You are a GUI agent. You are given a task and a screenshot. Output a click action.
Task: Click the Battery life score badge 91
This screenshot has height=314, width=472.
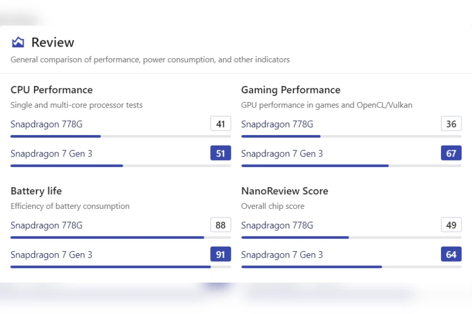220,255
